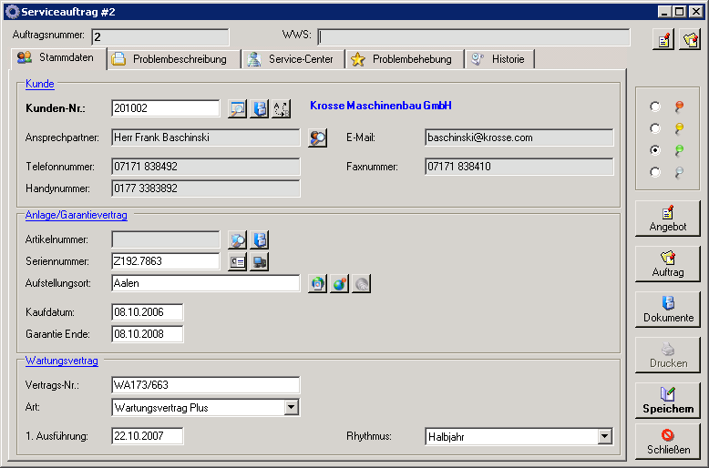This screenshot has width=709, height=468.
Task: Click the globe with red dot icon near Aufstellungsort
Action: [339, 284]
